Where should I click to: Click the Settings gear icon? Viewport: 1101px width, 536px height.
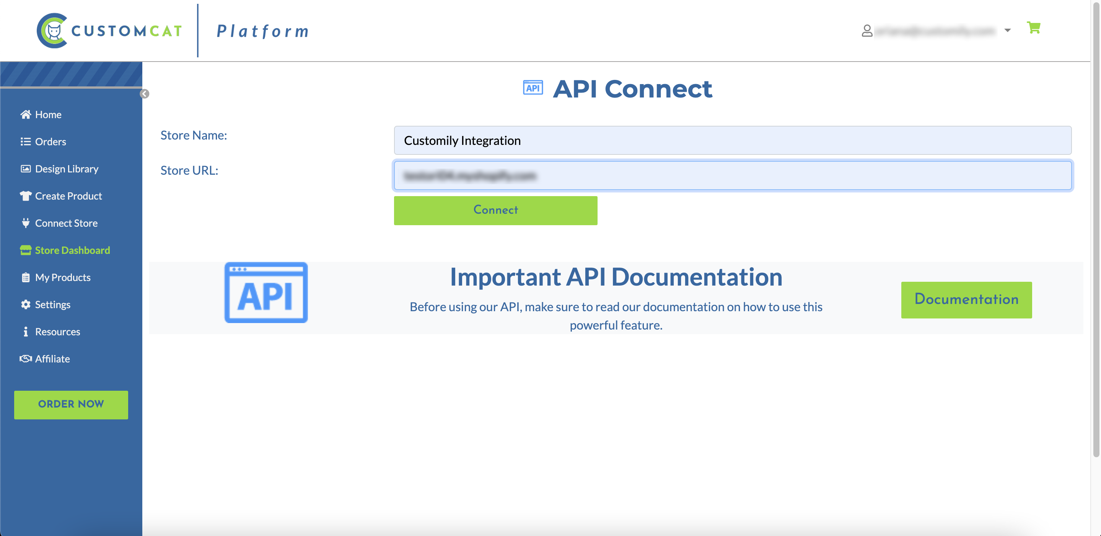[26, 305]
